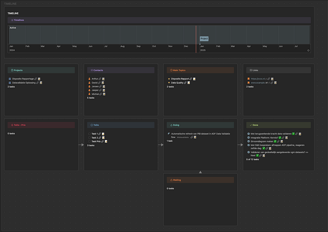Image resolution: width=328 pixels, height=232 pixels.
Task: Collapse the Contacts callout header
Action: point(121,70)
